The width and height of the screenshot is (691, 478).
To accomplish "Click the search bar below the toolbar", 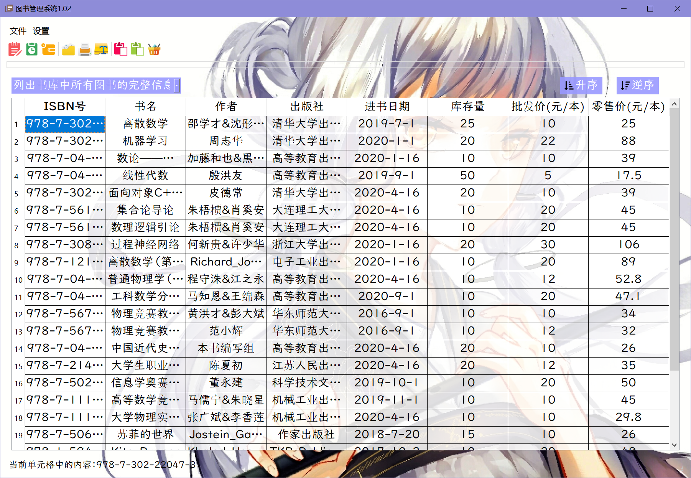I will point(345,64).
